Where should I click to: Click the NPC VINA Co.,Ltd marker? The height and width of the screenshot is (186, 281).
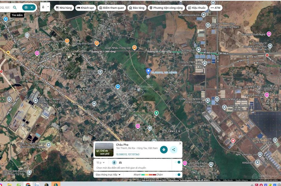[x=260, y=154]
